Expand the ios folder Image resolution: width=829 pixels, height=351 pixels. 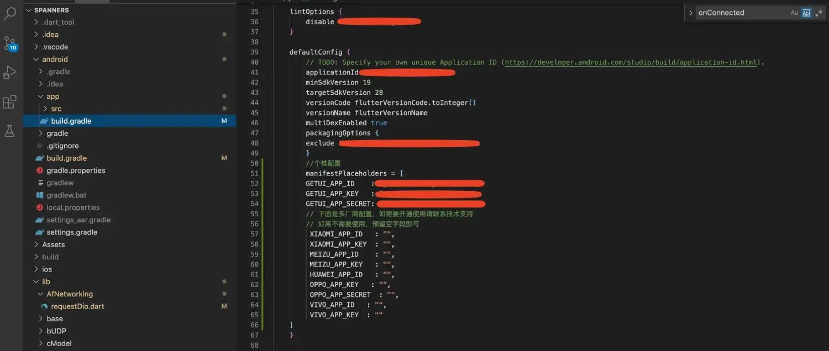47,269
